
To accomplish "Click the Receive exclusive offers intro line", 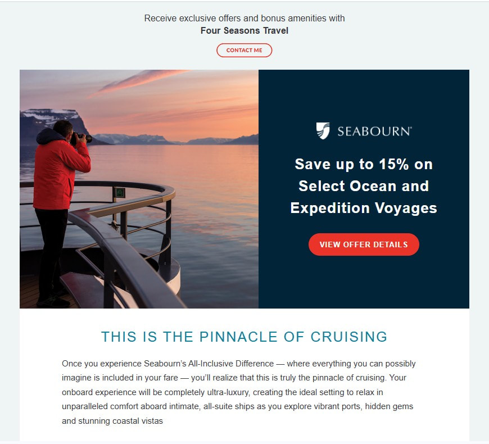I will click(244, 19).
